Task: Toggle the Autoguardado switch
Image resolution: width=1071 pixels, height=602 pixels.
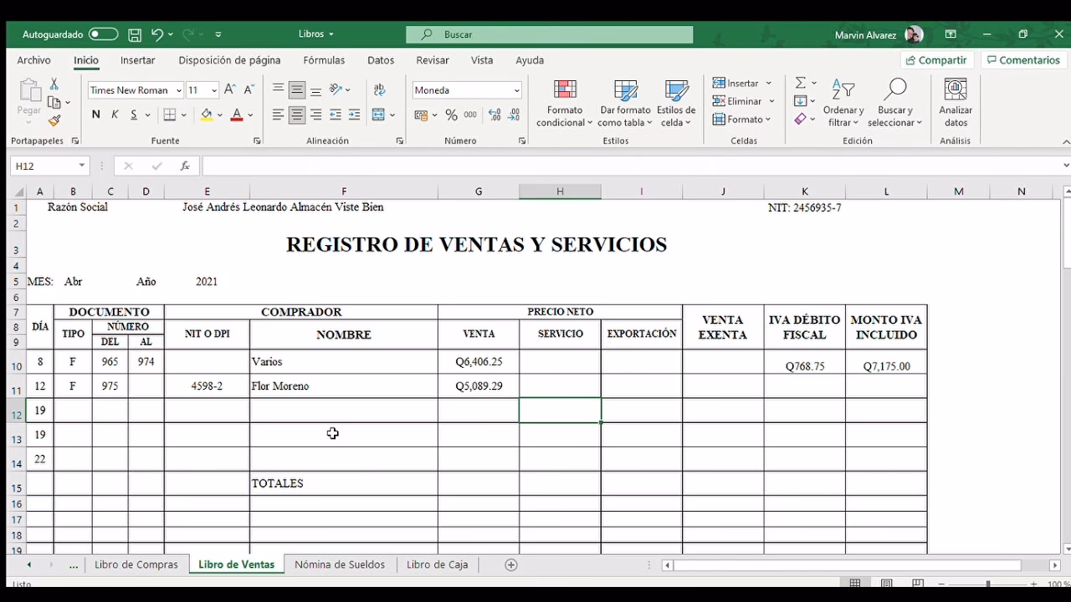Action: tap(103, 34)
